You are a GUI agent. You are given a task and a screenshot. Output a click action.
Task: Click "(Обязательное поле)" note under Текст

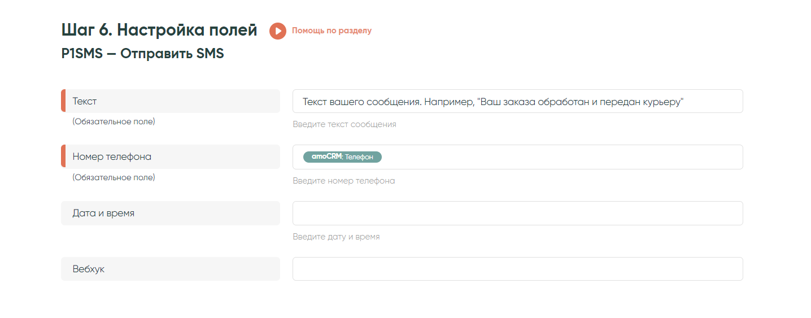tap(114, 121)
